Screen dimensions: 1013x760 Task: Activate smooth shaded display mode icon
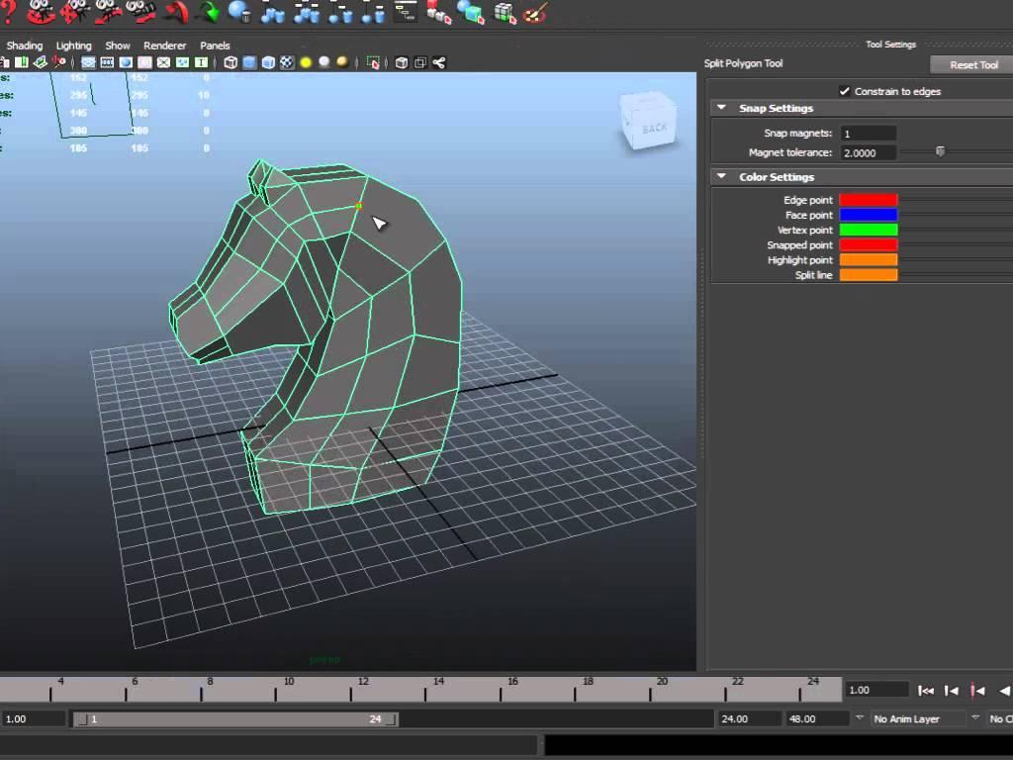pyautogui.click(x=248, y=62)
